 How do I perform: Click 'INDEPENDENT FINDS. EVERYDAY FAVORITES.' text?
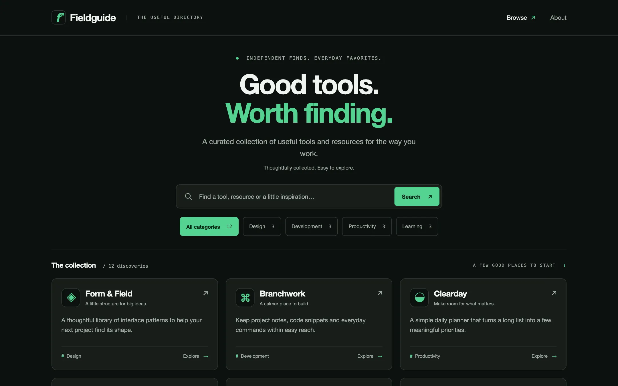314,58
